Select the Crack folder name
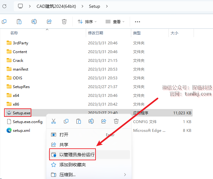Image resolution: width=213 pixels, height=179 pixels. tap(18, 60)
